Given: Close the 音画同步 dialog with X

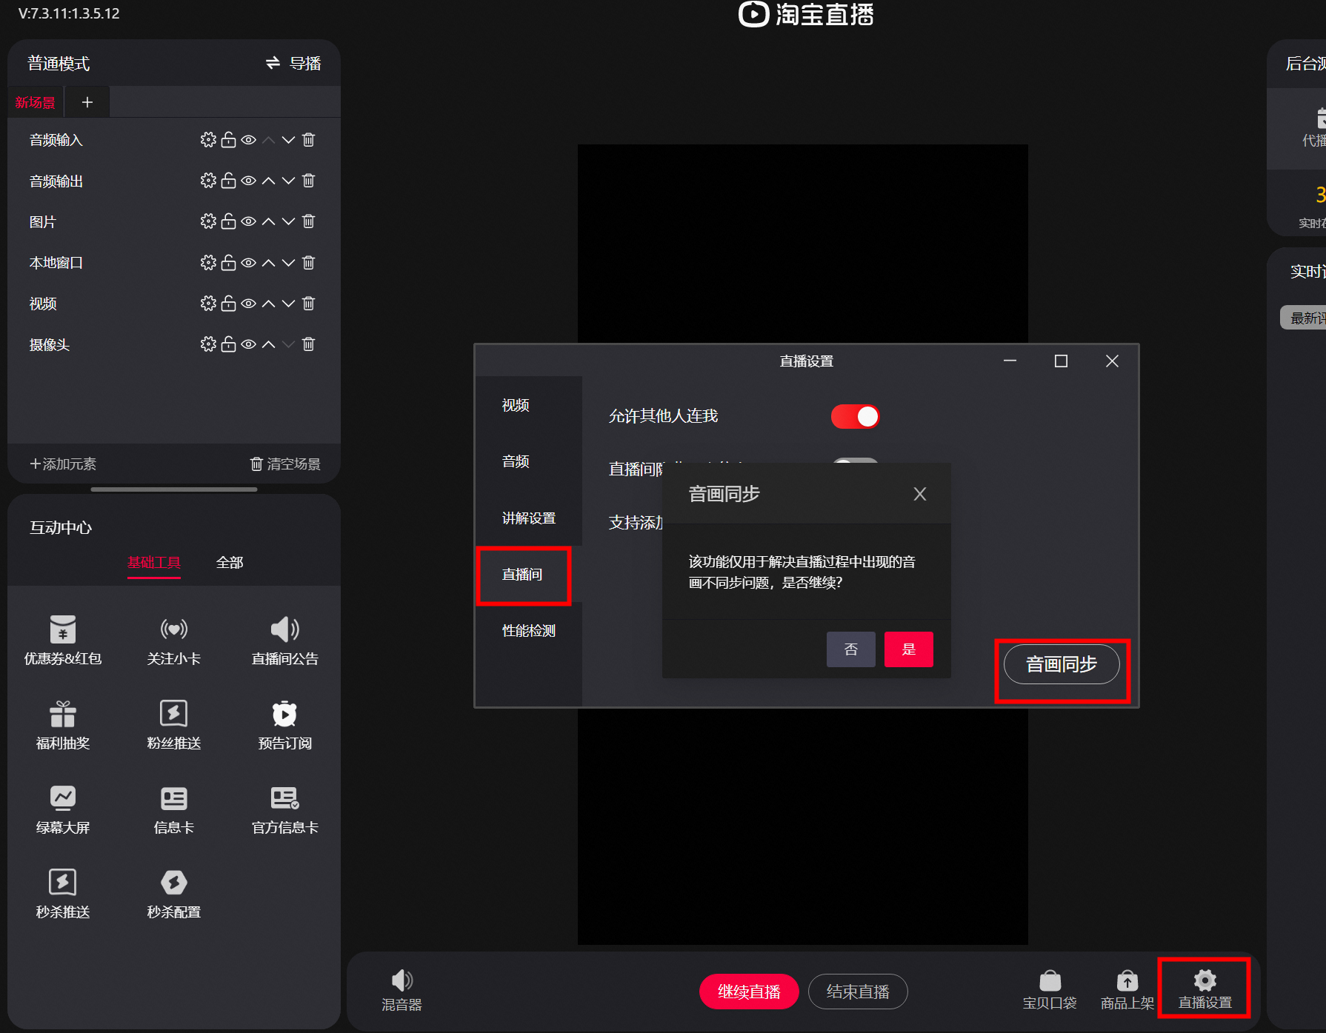Looking at the screenshot, I should point(920,494).
